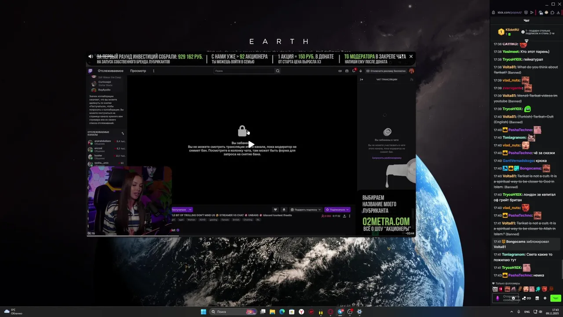Open Отслеживаемое tab in Twitch header
This screenshot has height=317, width=563.
coord(111,71)
